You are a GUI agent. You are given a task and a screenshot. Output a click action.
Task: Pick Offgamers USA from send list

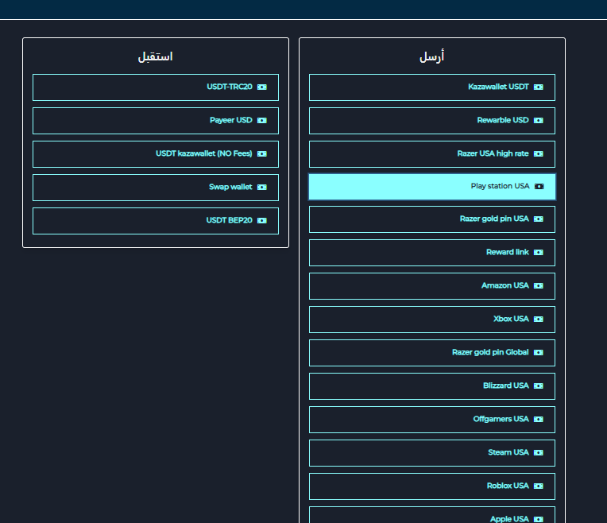[x=432, y=420]
